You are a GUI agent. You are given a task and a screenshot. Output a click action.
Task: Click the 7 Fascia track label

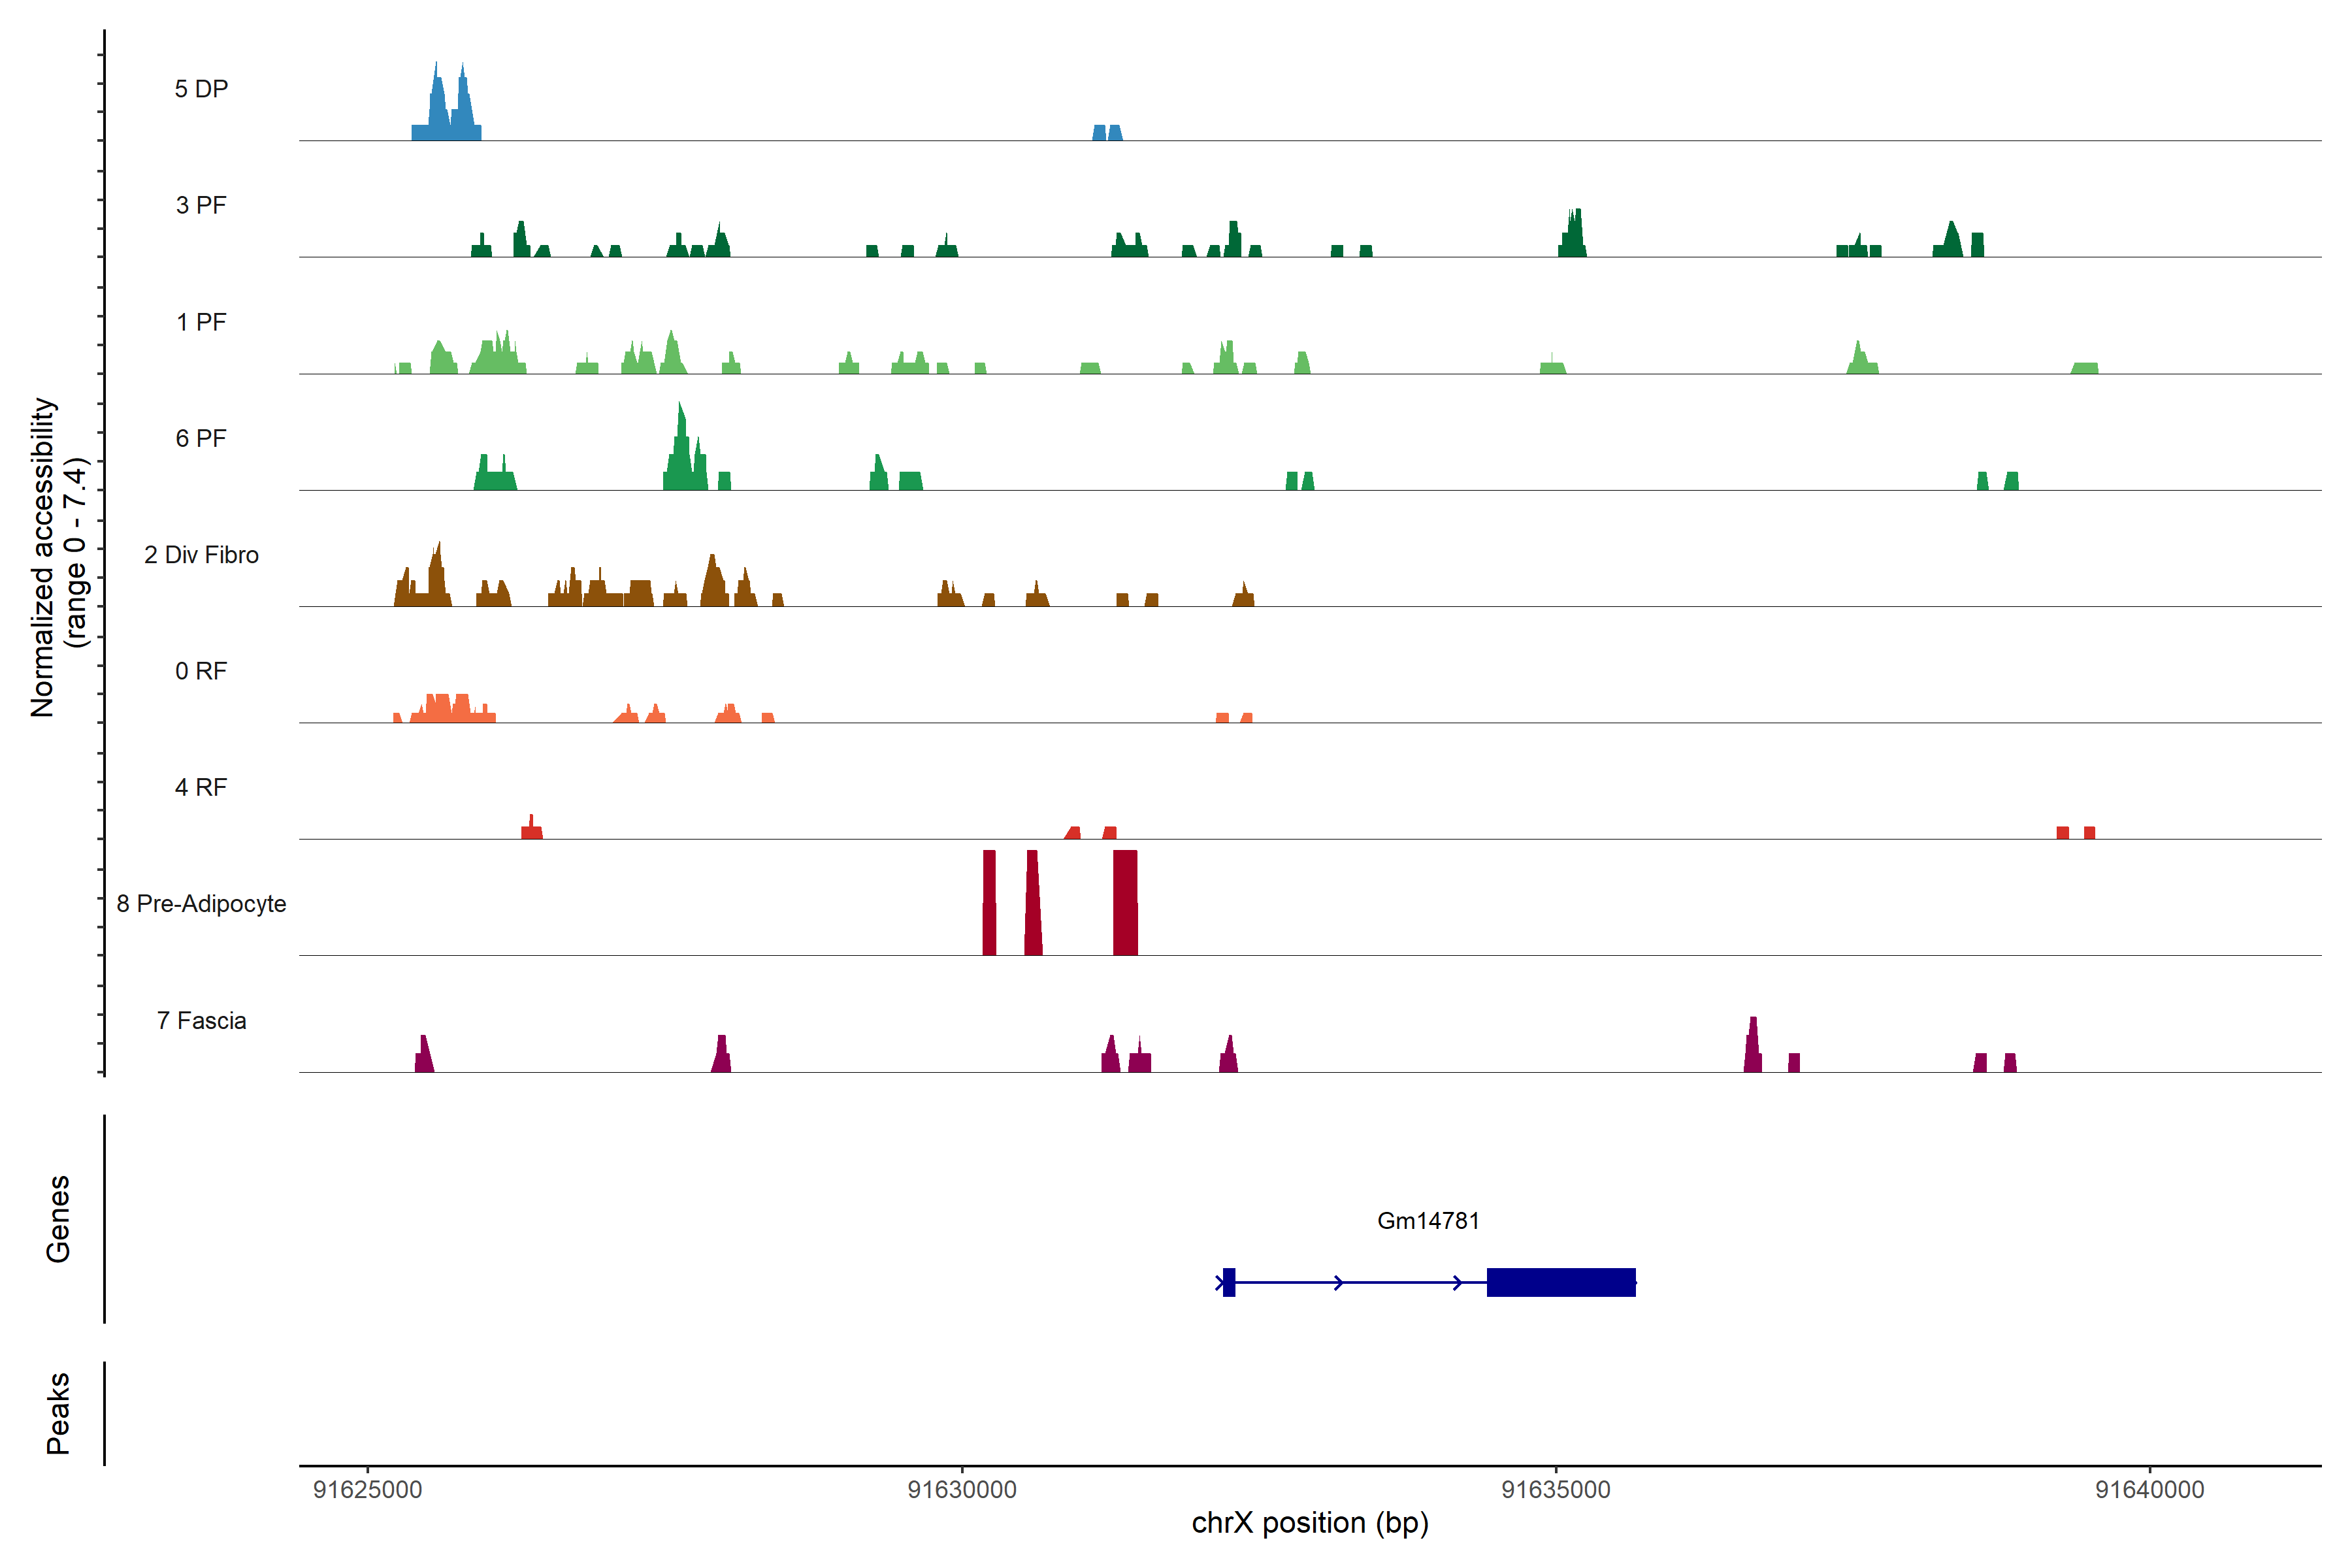coord(201,1020)
